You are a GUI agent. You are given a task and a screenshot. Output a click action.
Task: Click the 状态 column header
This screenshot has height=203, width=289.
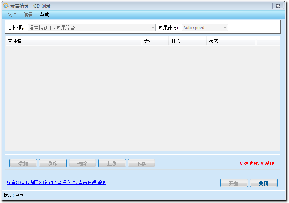click(x=231, y=41)
